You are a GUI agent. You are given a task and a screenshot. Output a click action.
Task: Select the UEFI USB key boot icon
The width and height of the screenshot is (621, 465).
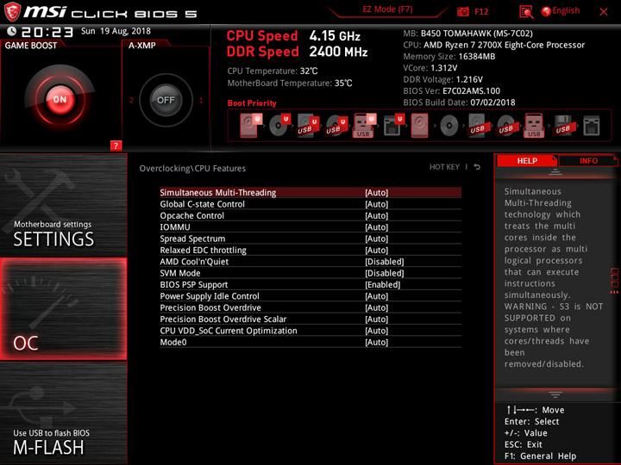364,126
